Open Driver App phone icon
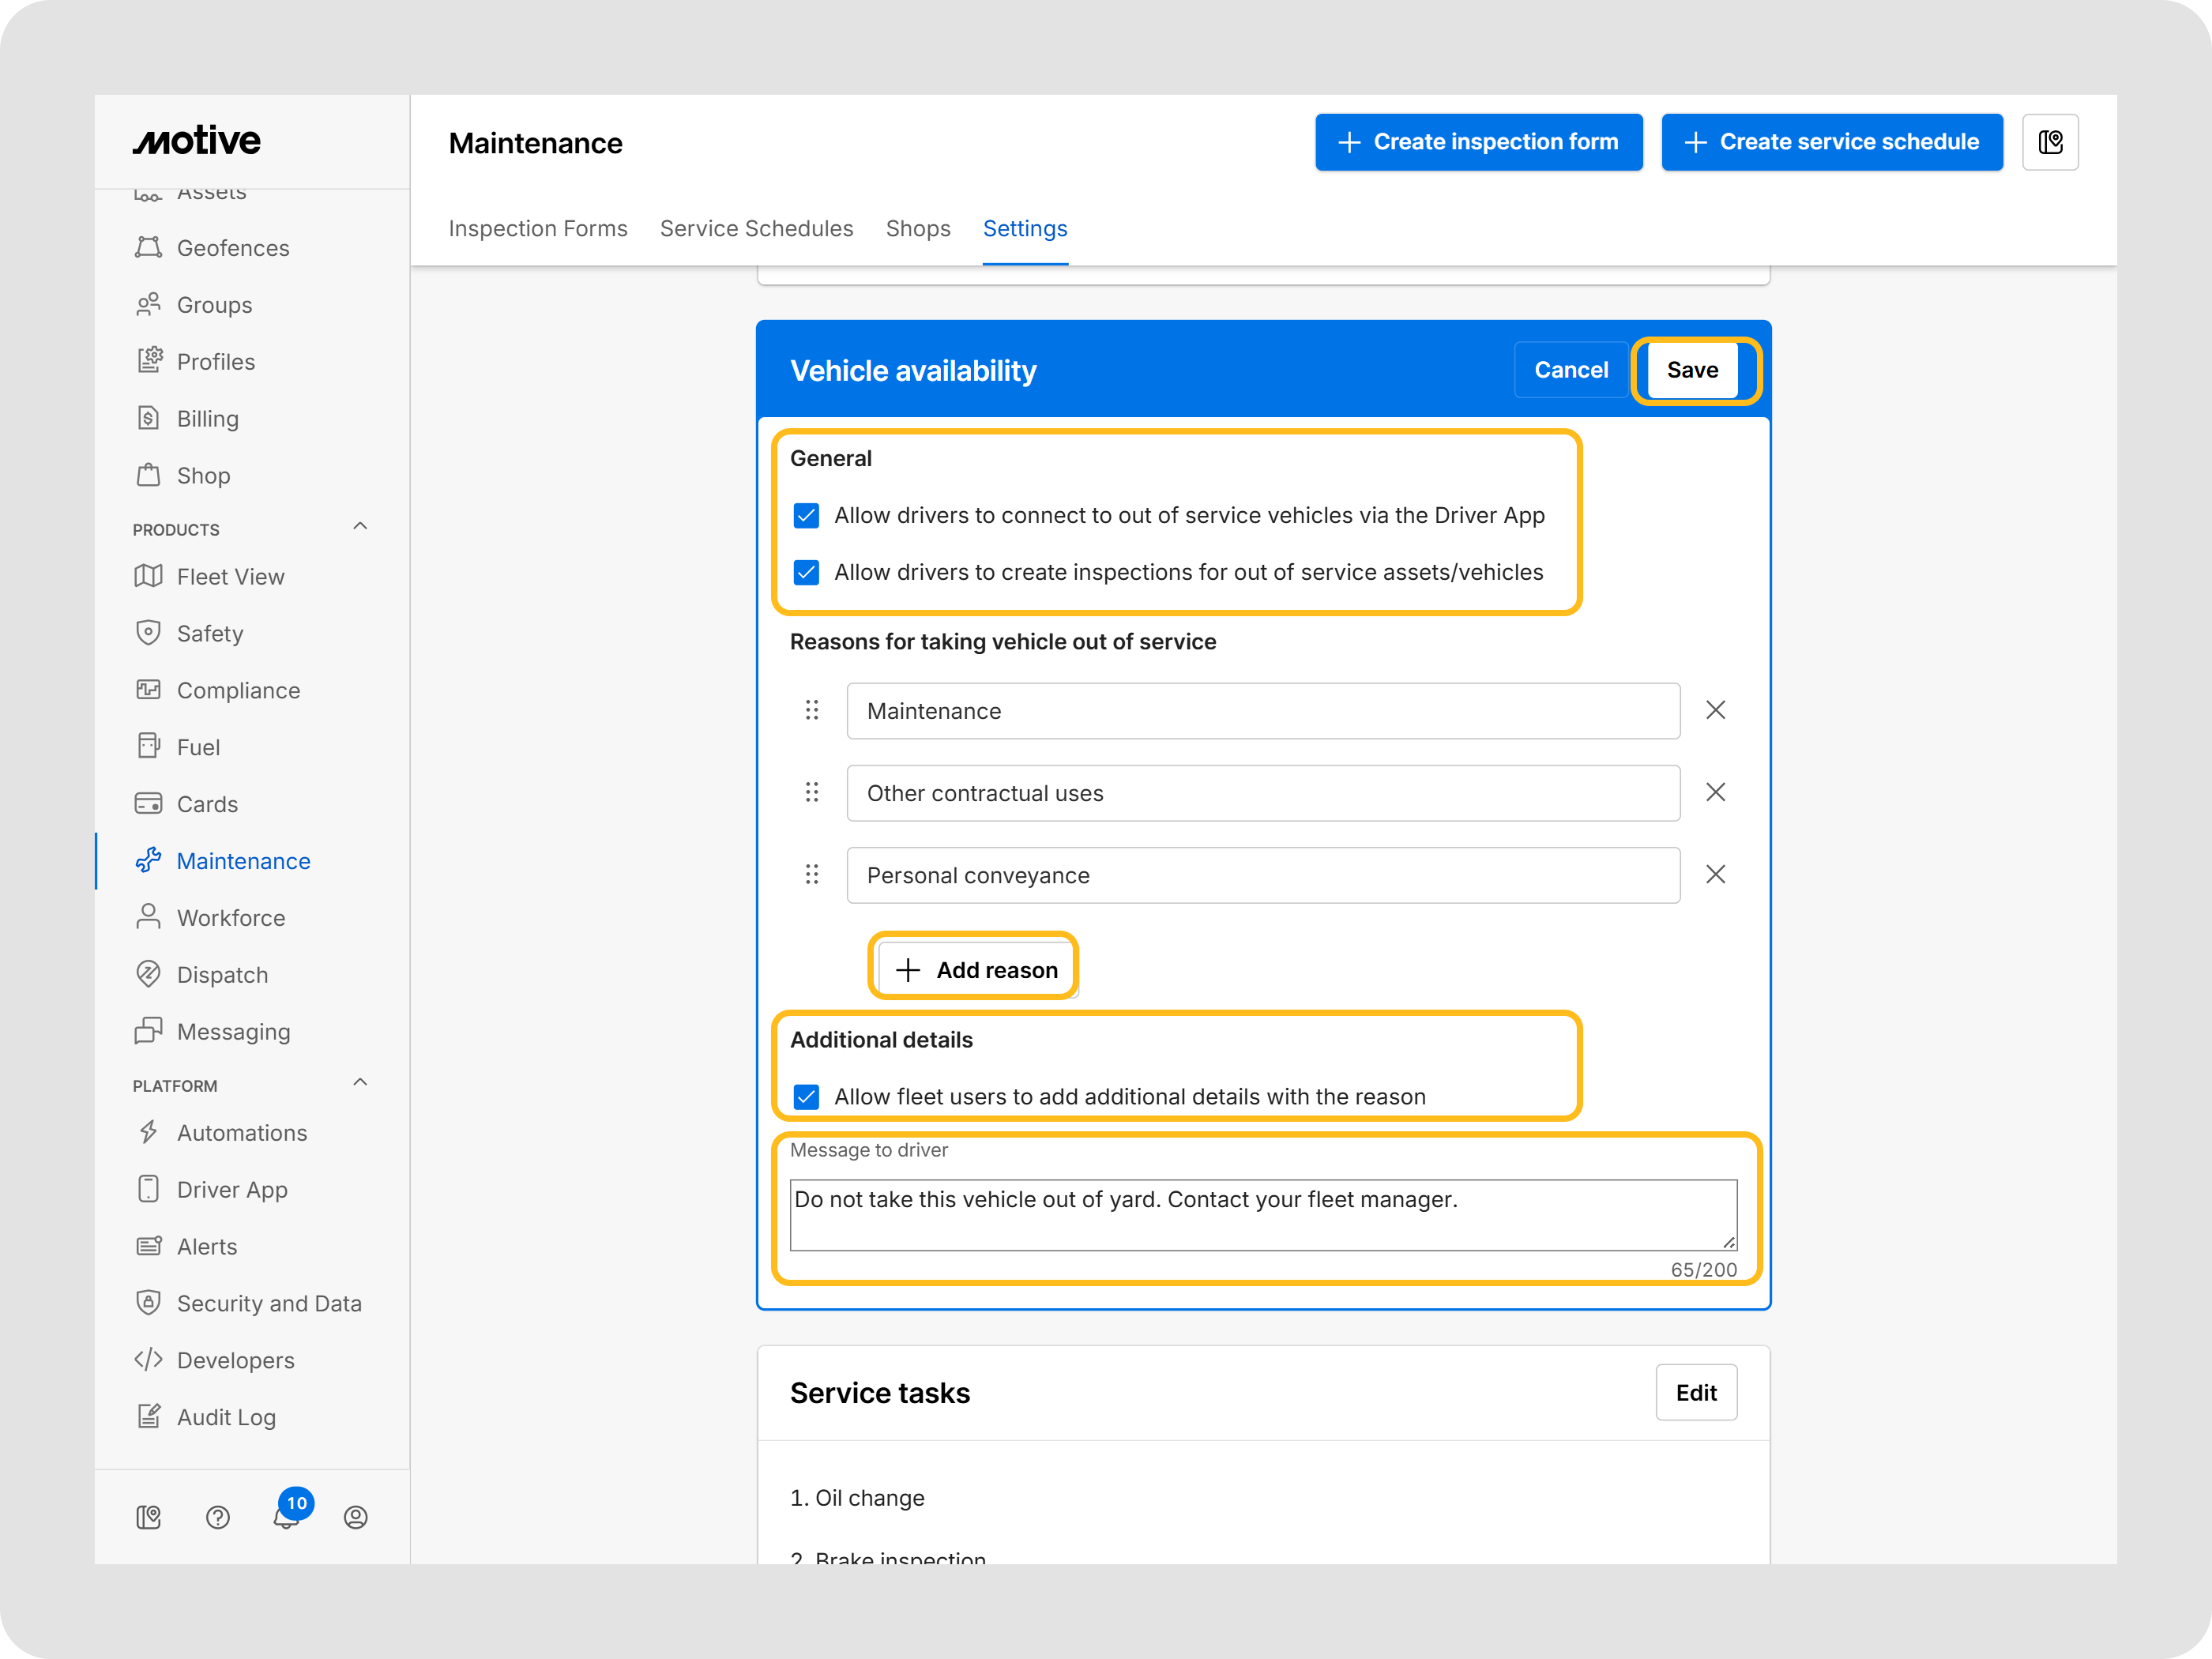This screenshot has height=1659, width=2212. (x=148, y=1189)
